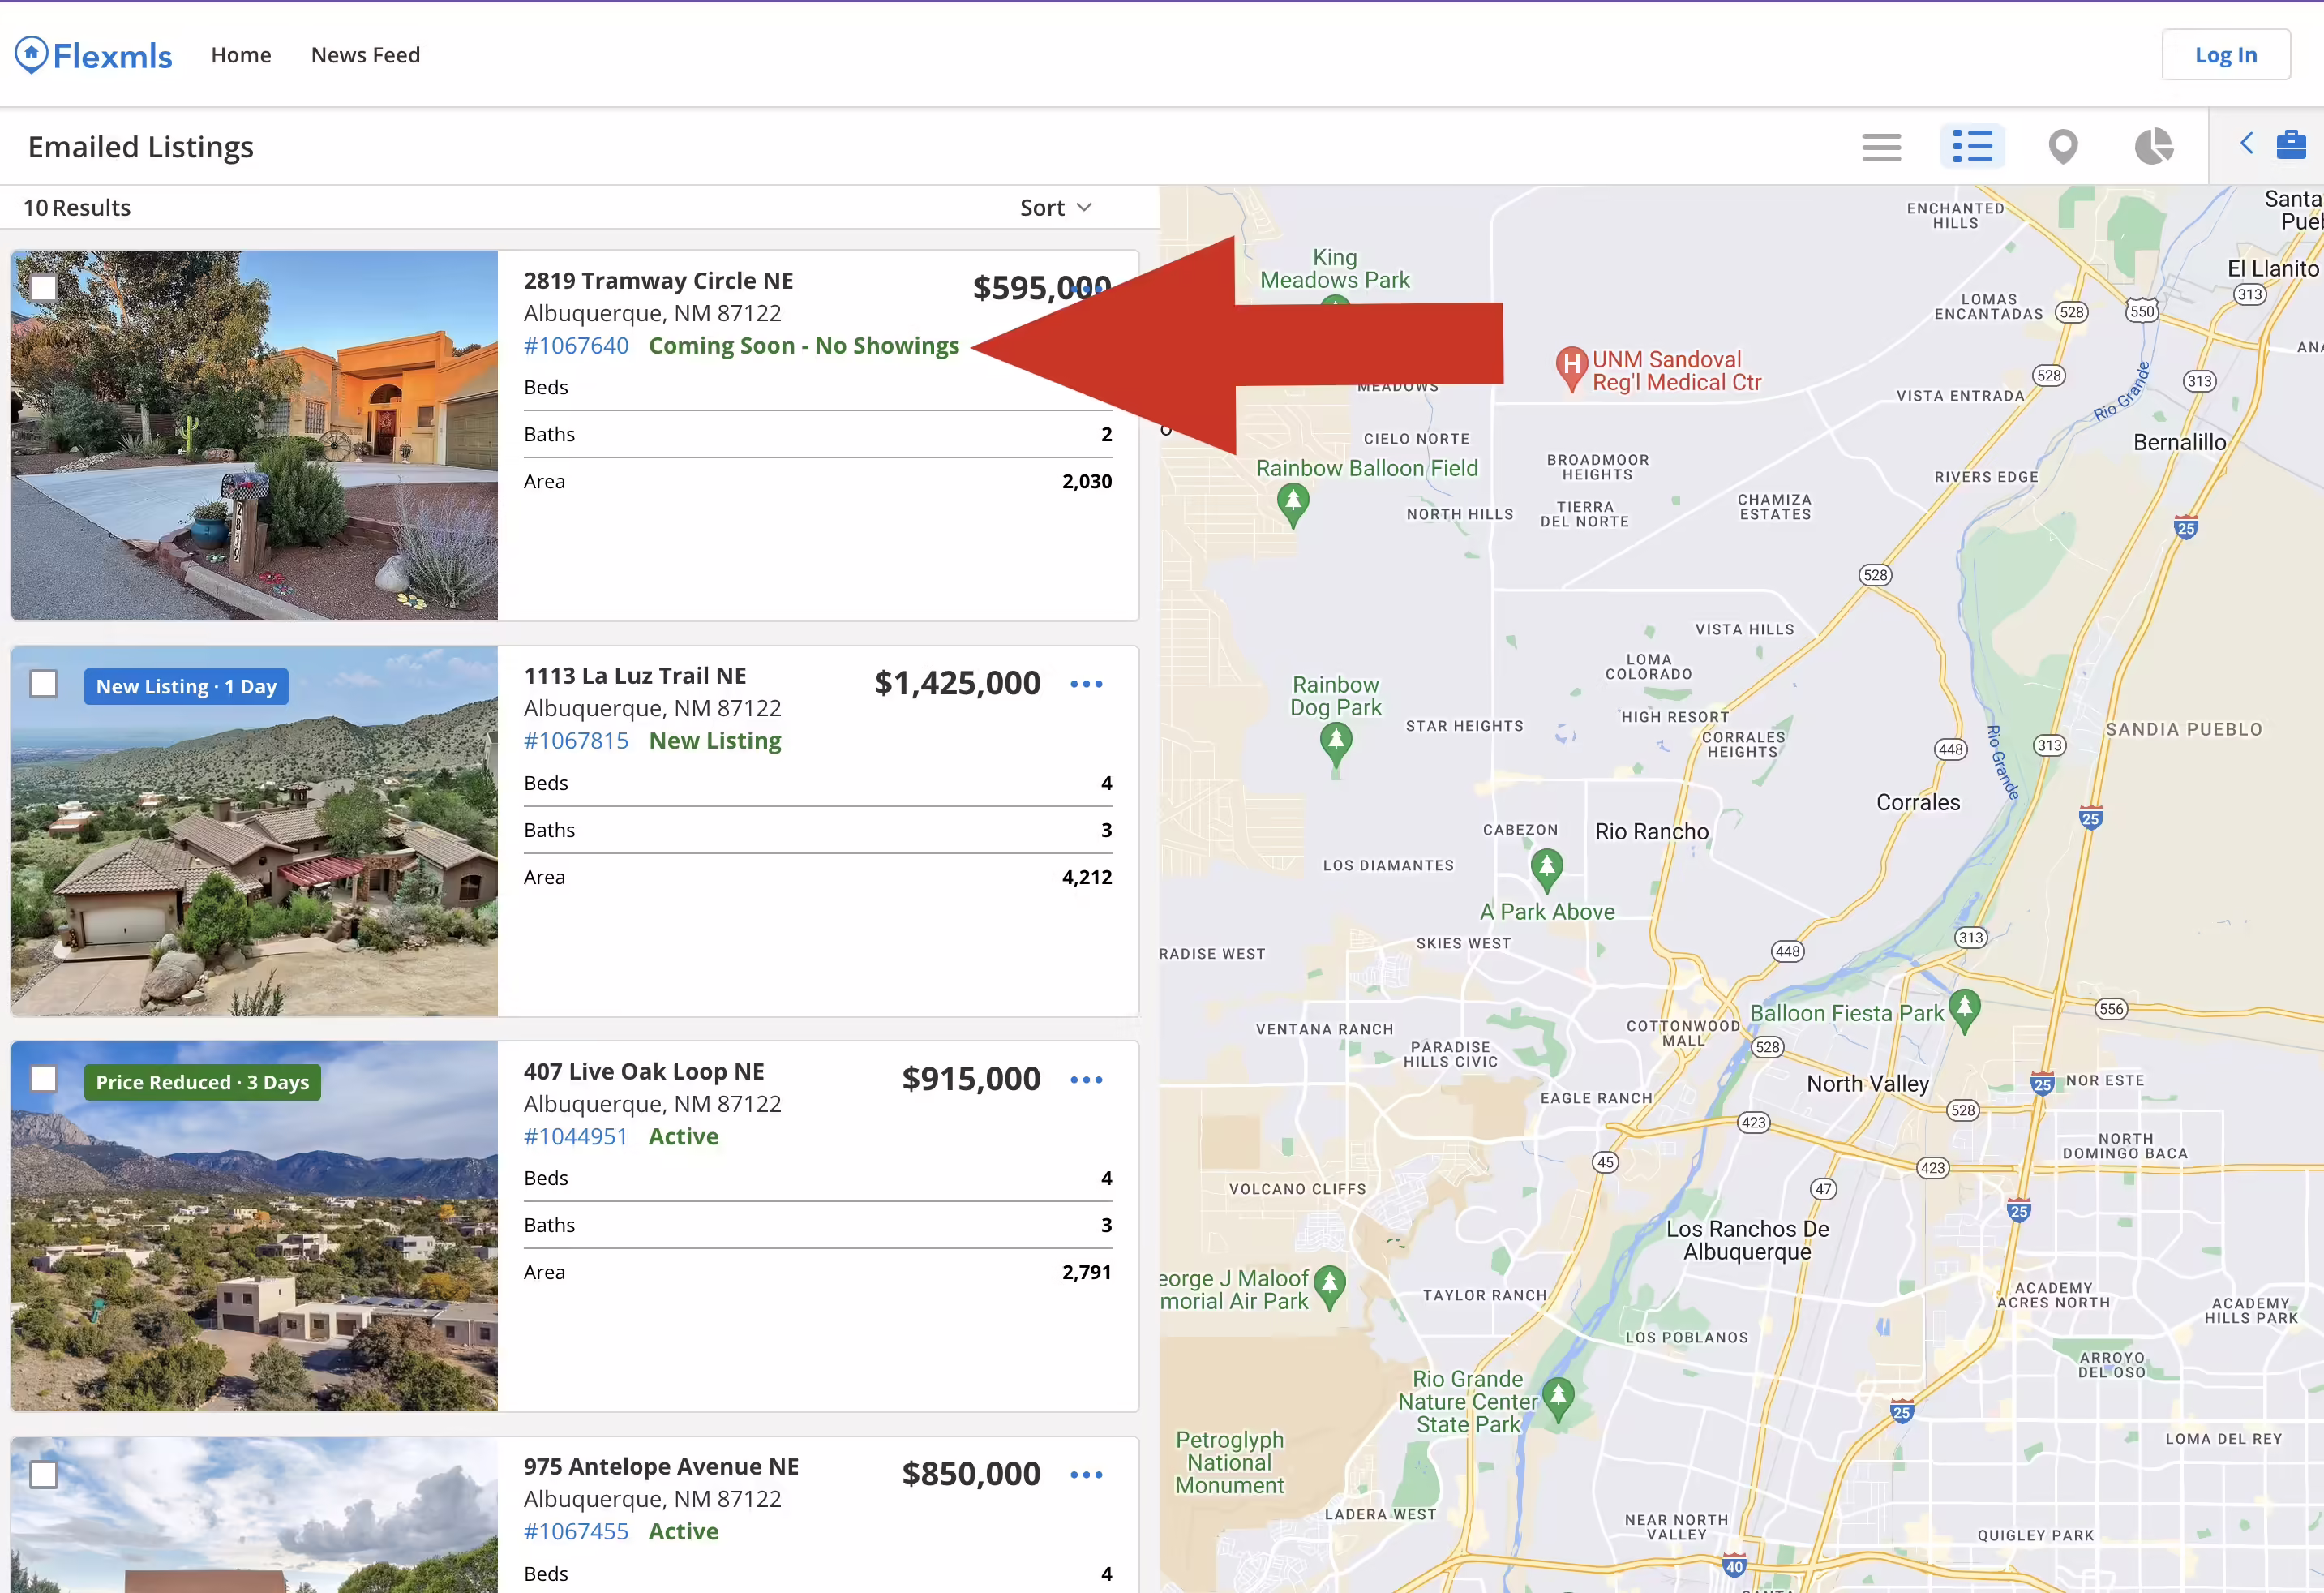This screenshot has width=2324, height=1593.
Task: Click the 975 Antelope Avenue listing photo
Action: coord(253,1510)
